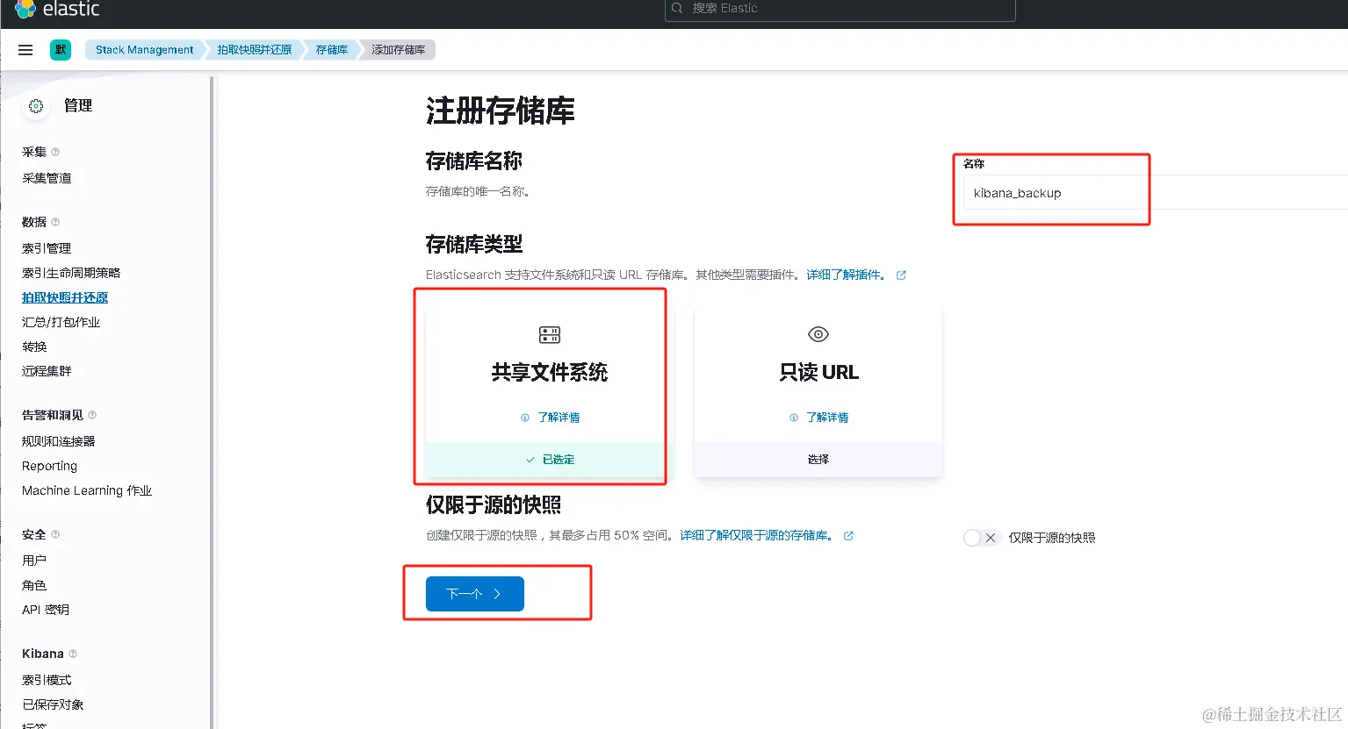
Task: Click Stack Management breadcrumb
Action: pos(145,50)
